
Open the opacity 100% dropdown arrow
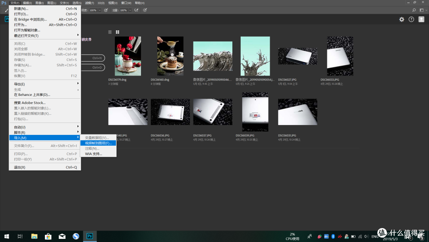[x=100, y=10]
